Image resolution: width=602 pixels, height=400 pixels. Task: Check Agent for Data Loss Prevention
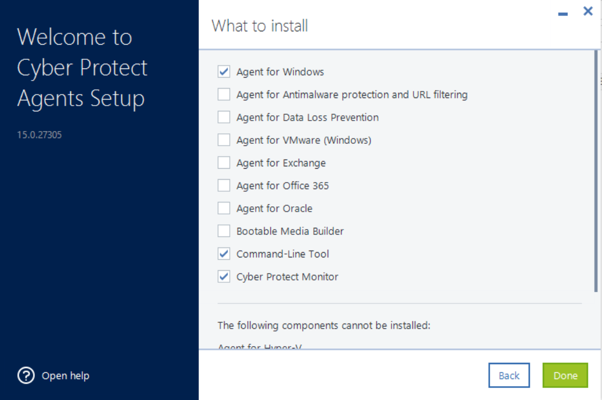coord(224,117)
